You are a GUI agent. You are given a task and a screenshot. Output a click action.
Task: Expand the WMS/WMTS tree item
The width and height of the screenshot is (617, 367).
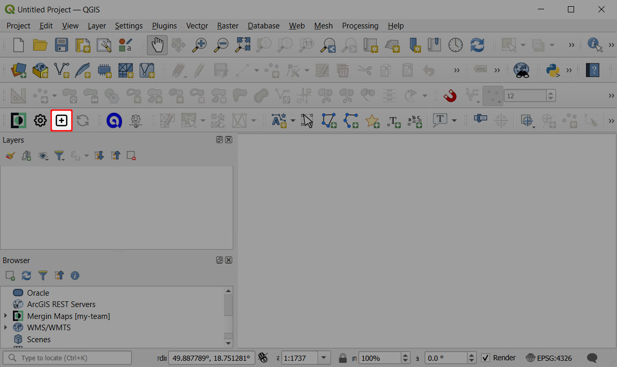pyautogui.click(x=6, y=327)
